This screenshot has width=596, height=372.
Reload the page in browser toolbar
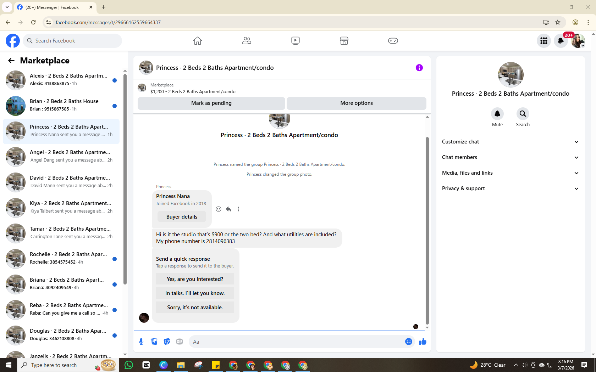click(x=33, y=22)
